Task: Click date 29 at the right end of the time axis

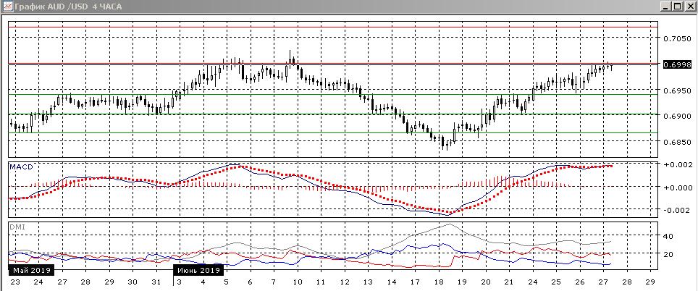Action: (x=650, y=282)
